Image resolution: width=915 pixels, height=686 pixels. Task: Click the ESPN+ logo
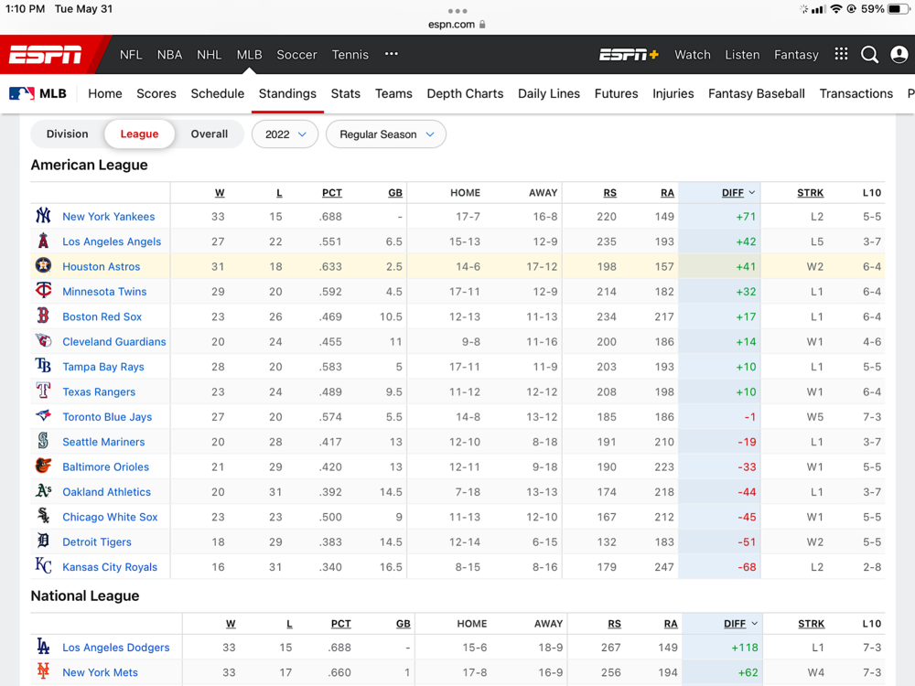pos(629,55)
